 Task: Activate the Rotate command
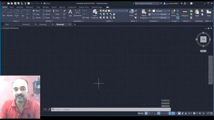click(x=46, y=11)
